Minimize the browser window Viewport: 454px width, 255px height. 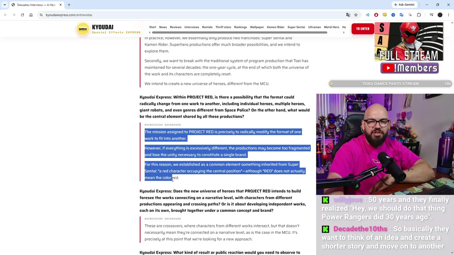[427, 5]
